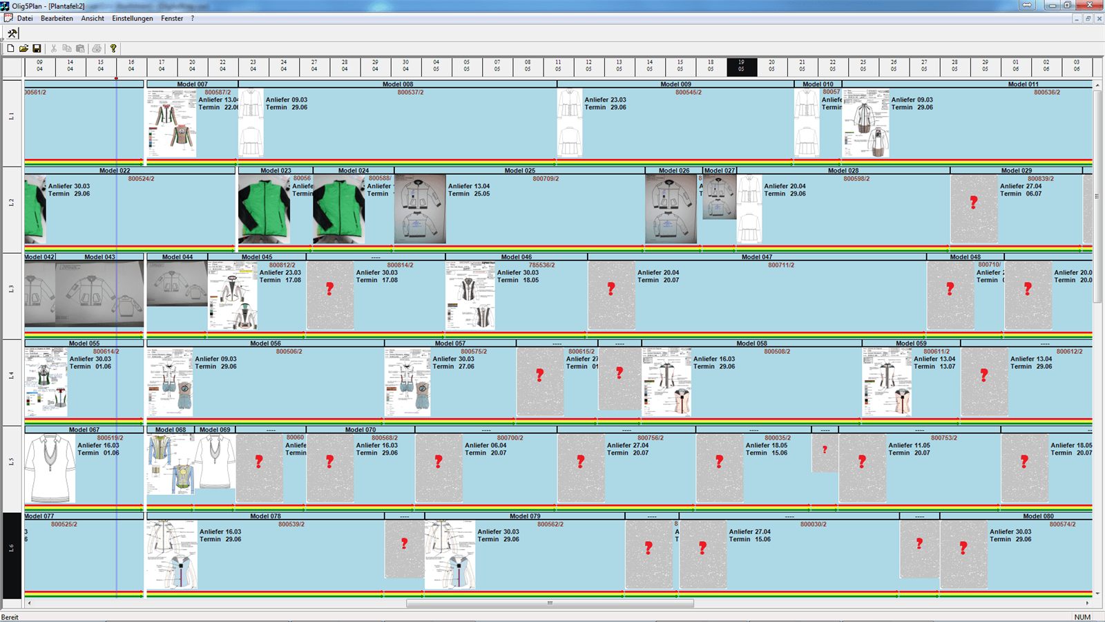Image resolution: width=1105 pixels, height=622 pixels.
Task: Click the Copy icon in the toolbar
Action: [67, 48]
